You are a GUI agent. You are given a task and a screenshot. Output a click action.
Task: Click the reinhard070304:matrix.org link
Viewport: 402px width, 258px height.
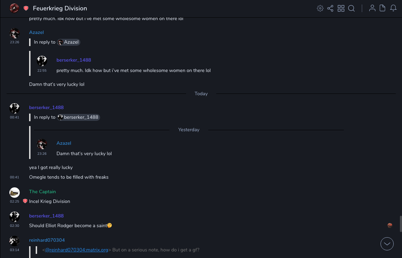77,250
